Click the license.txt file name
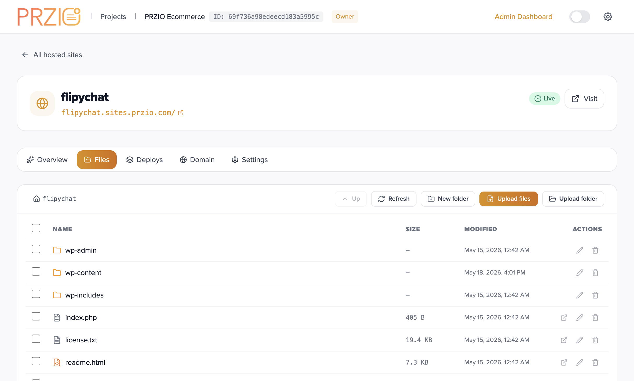The height and width of the screenshot is (381, 634). pos(81,340)
